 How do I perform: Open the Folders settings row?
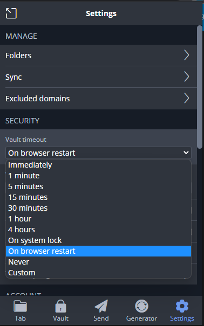tap(98, 56)
